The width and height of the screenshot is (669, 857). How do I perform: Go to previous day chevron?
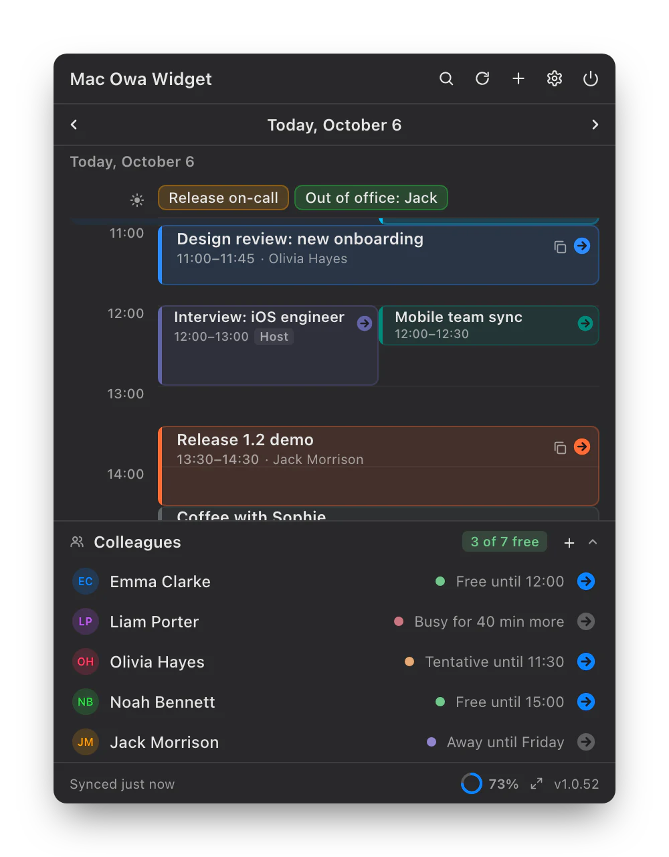pos(74,125)
